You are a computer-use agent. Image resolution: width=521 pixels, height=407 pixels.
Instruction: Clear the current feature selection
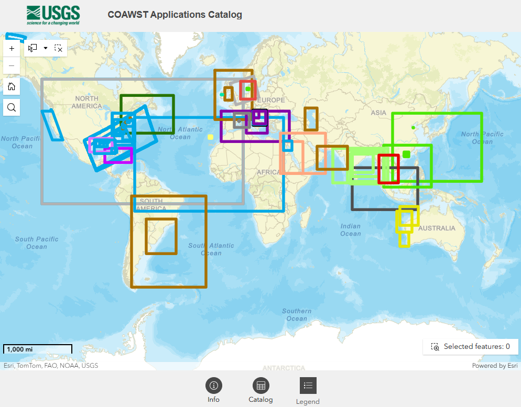(x=59, y=49)
